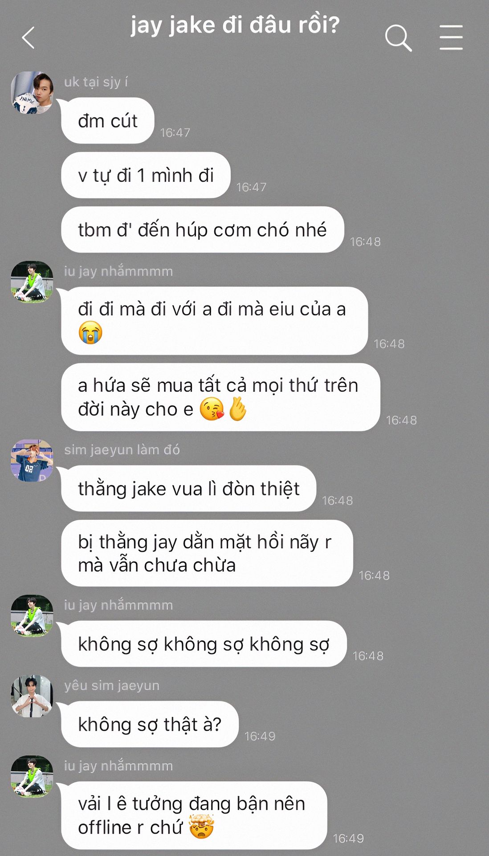Open the chat search magnifier icon
The height and width of the screenshot is (856, 489).
click(398, 37)
